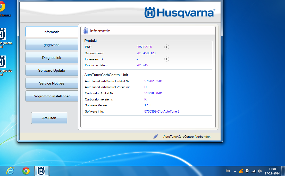The width and height of the screenshot is (285, 176).
Task: Select PNC value 965982700
Action: 144,47
